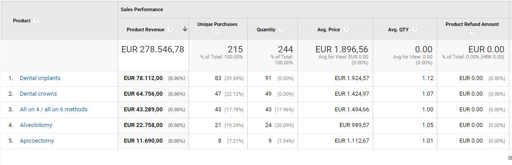Select avg price EUR 989,57

(354, 125)
